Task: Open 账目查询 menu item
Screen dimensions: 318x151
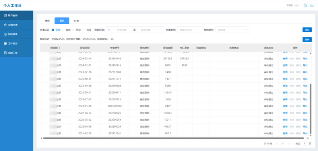Action: pyautogui.click(x=17, y=15)
